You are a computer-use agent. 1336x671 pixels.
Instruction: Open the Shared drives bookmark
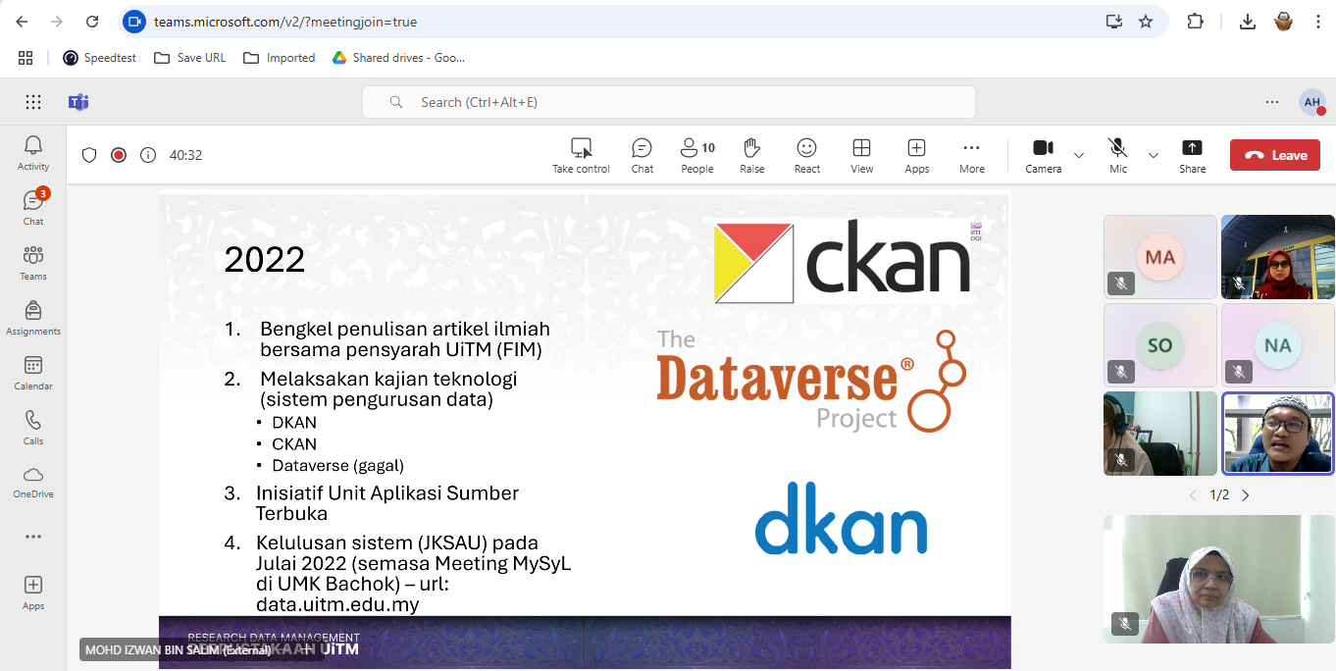pos(398,58)
